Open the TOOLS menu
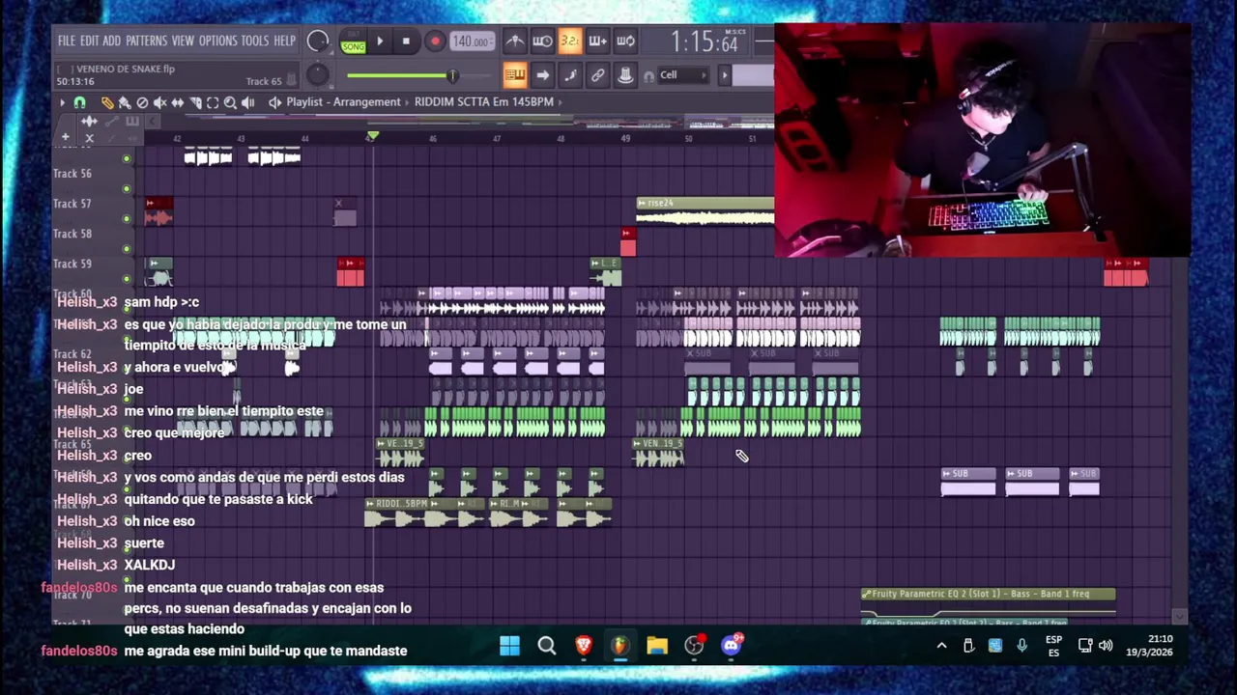The image size is (1237, 695). point(255,42)
